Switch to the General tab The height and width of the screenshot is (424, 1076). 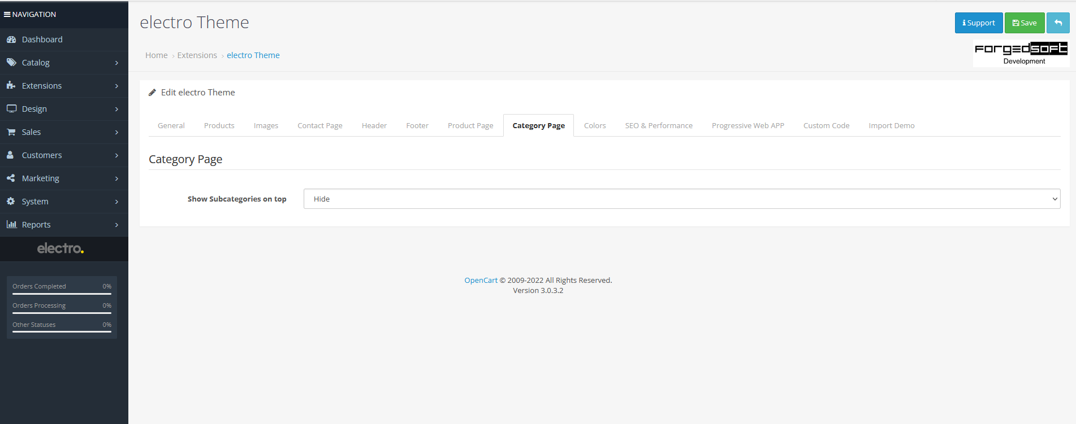(x=171, y=125)
